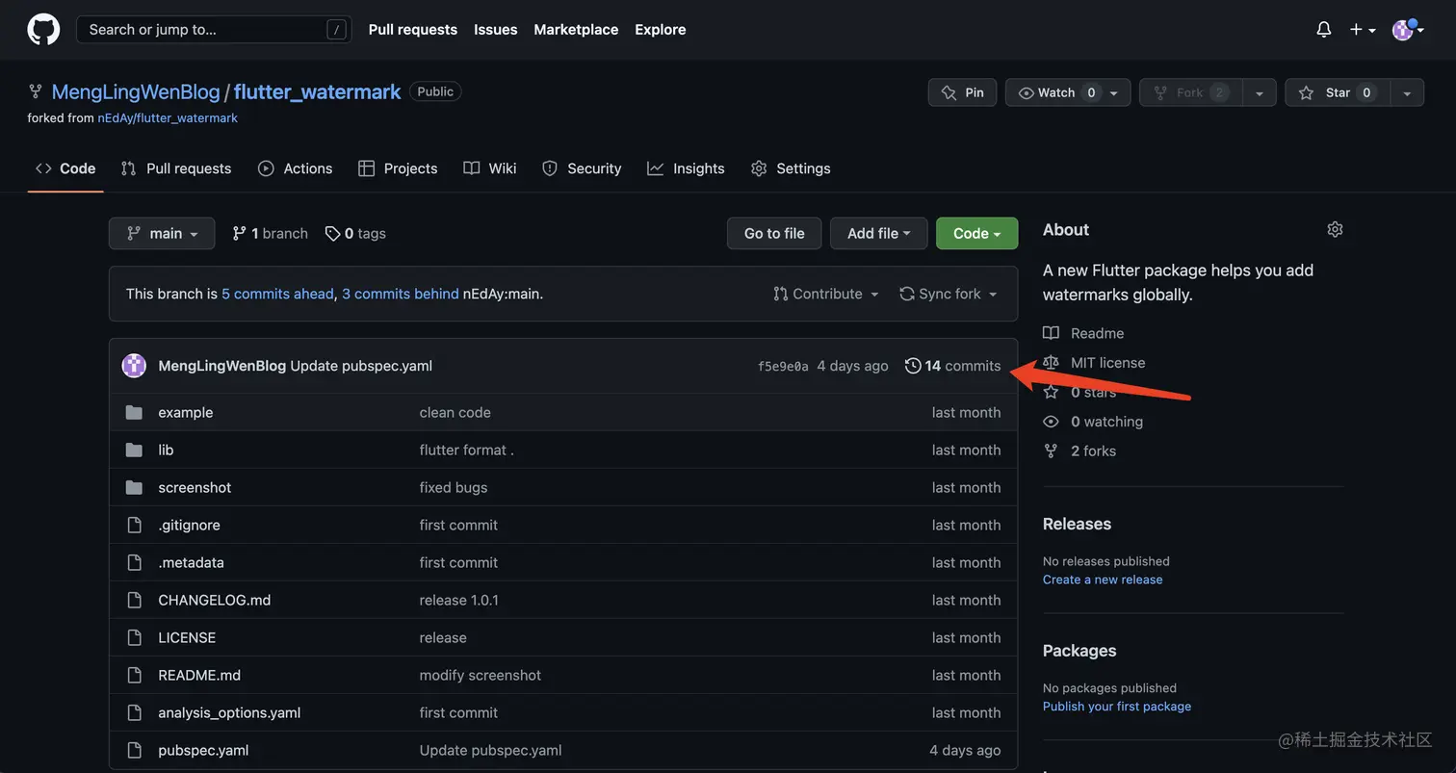Open the release 1.0.1 commit message
The width and height of the screenshot is (1456, 773).
coord(459,600)
